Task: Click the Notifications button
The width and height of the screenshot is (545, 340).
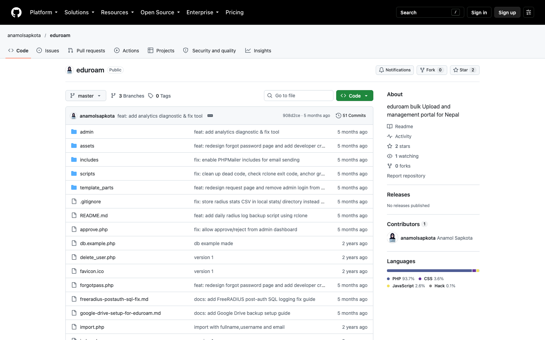Action: (x=395, y=70)
